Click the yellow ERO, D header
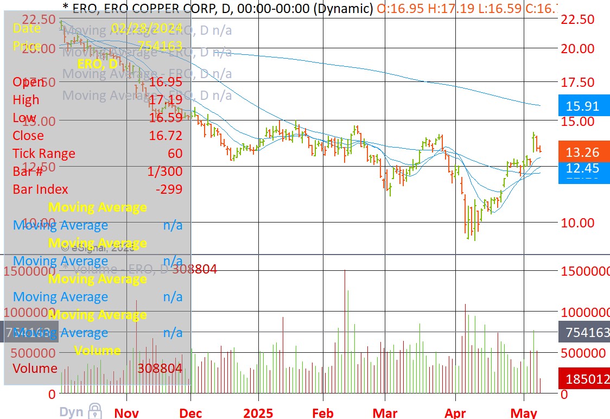The image size is (610, 419). (x=97, y=64)
